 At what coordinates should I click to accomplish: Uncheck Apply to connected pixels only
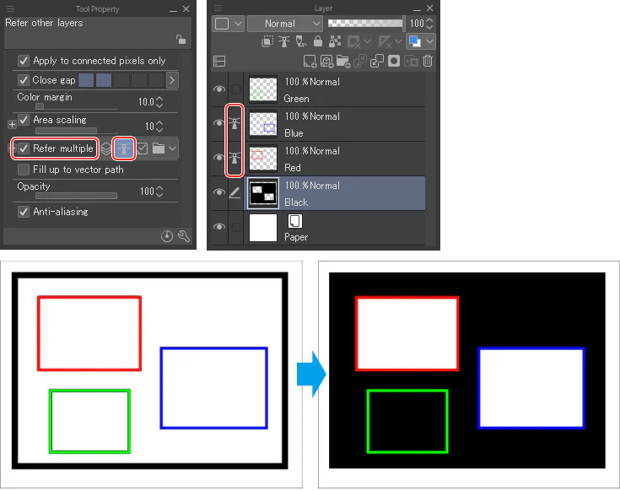coord(24,61)
